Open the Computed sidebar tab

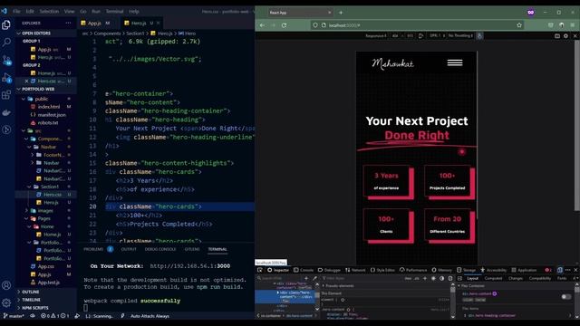(x=493, y=278)
